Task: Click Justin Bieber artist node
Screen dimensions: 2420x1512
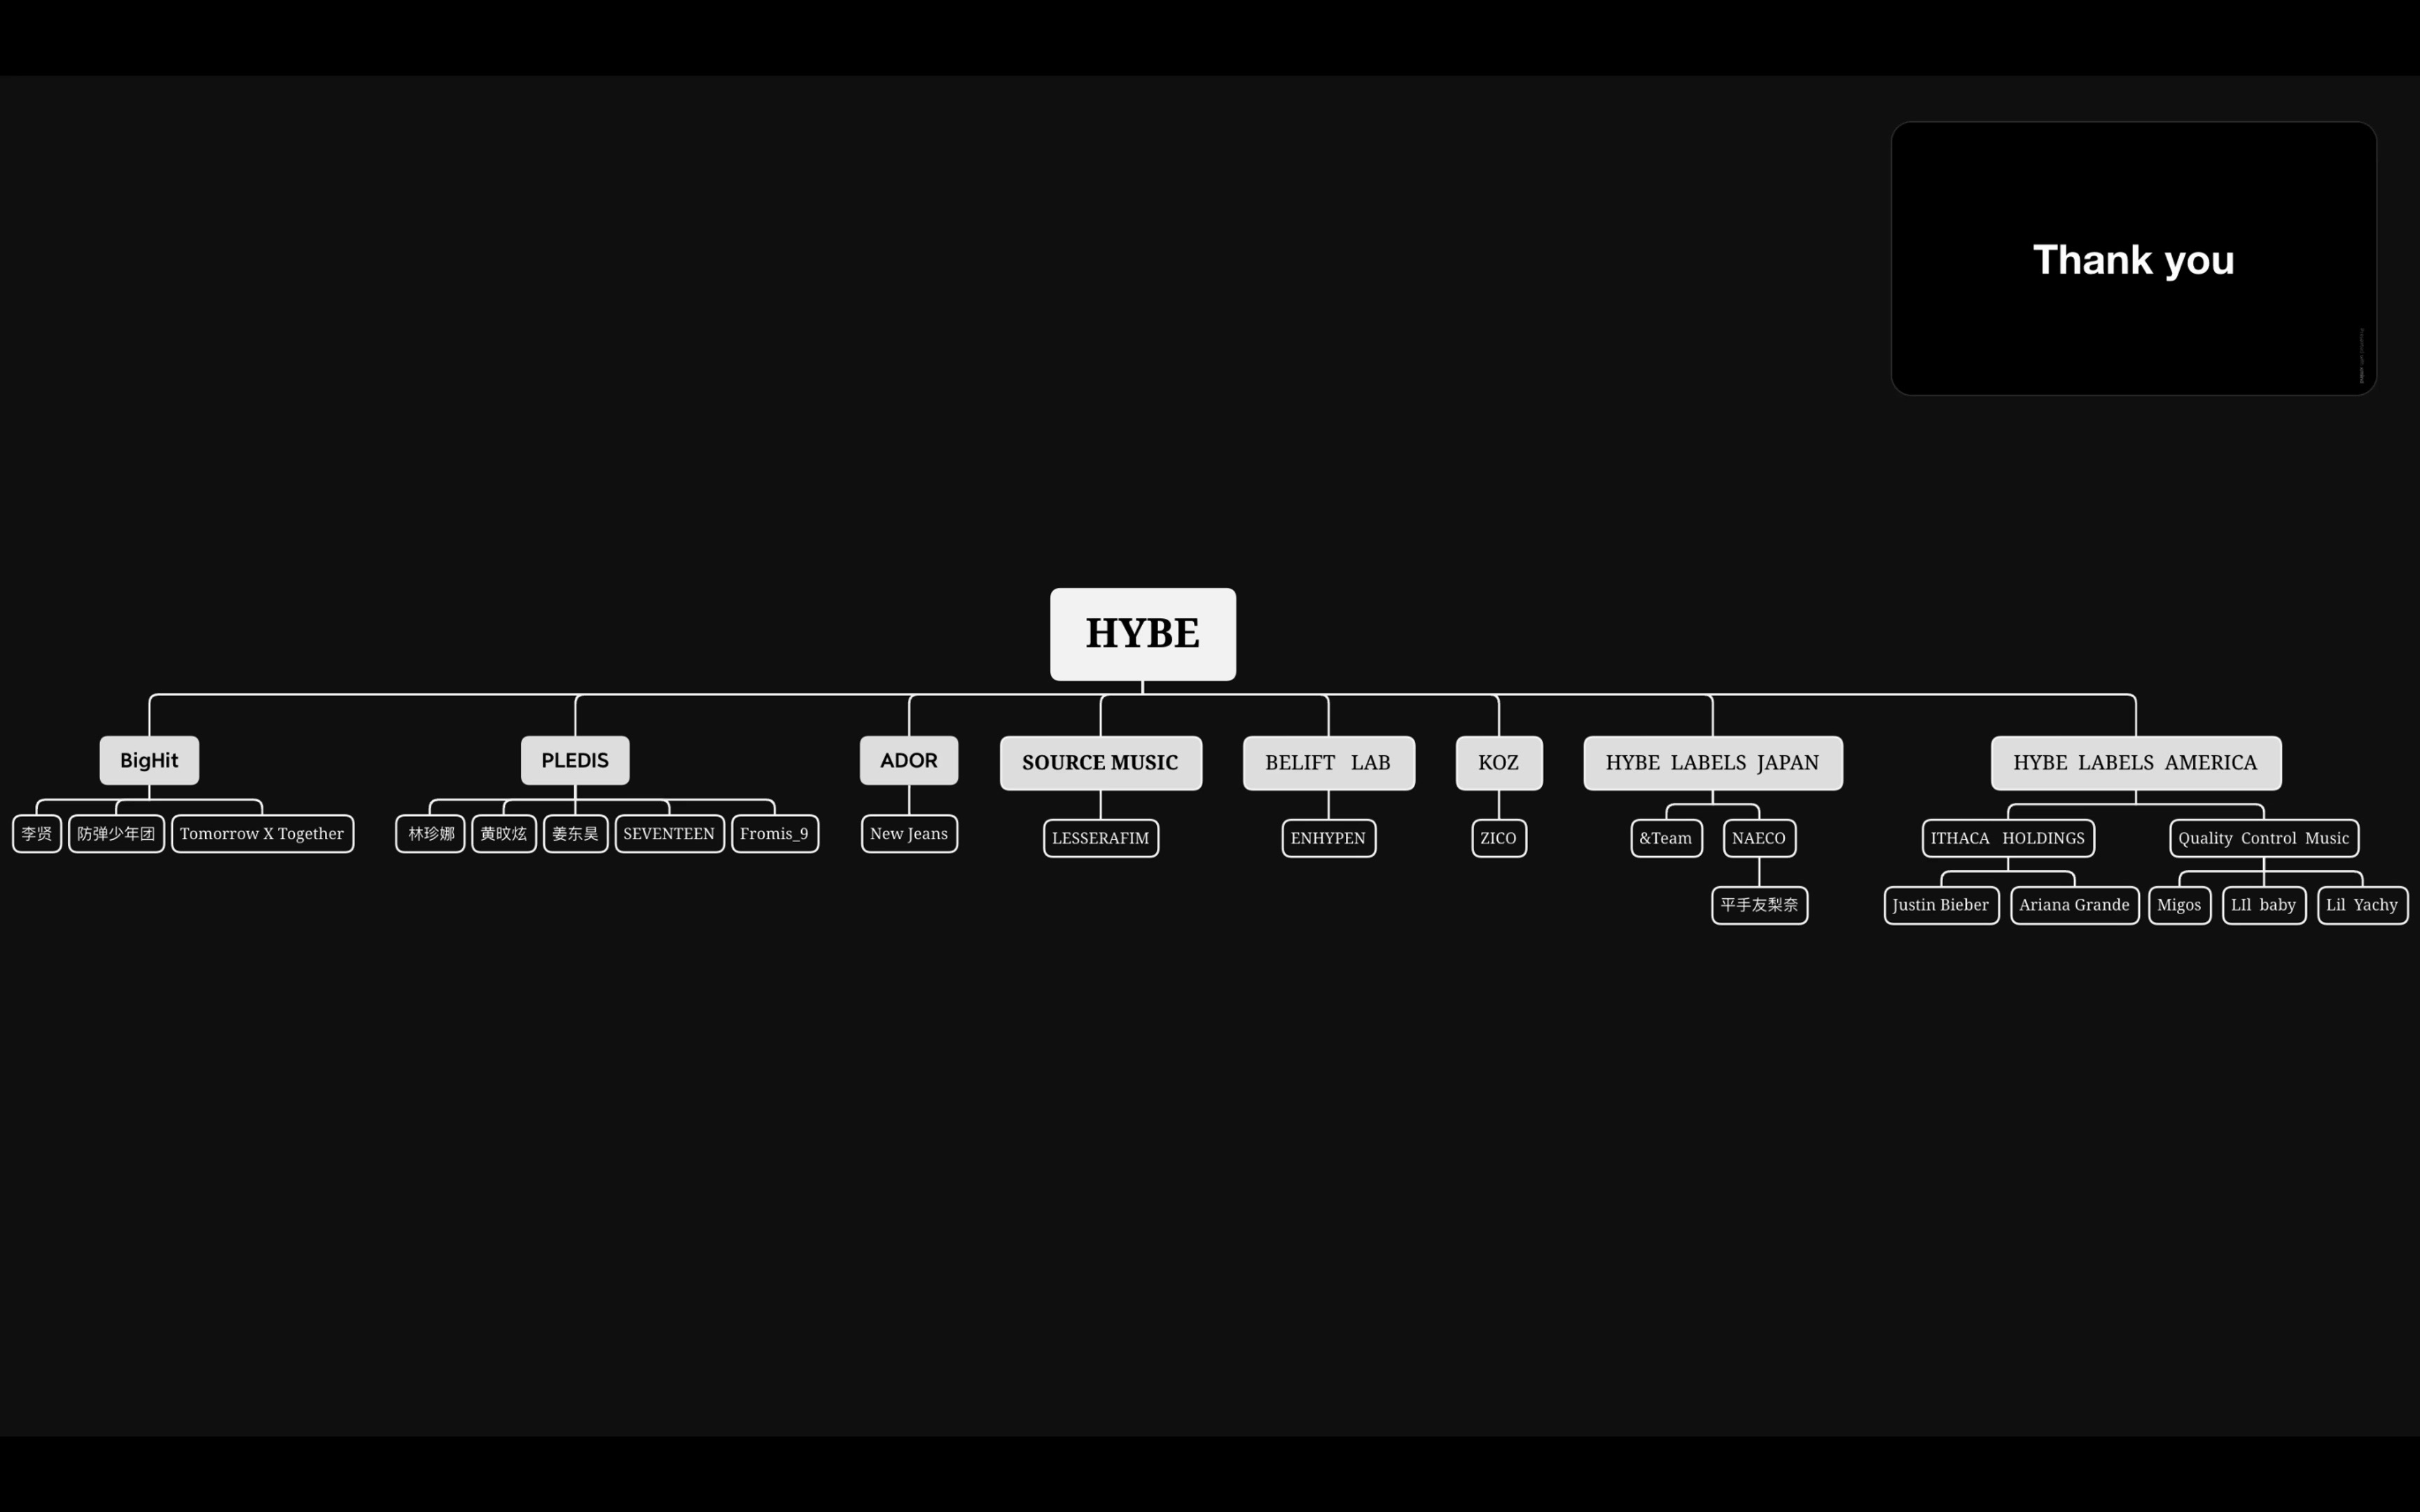Action: (x=1939, y=904)
